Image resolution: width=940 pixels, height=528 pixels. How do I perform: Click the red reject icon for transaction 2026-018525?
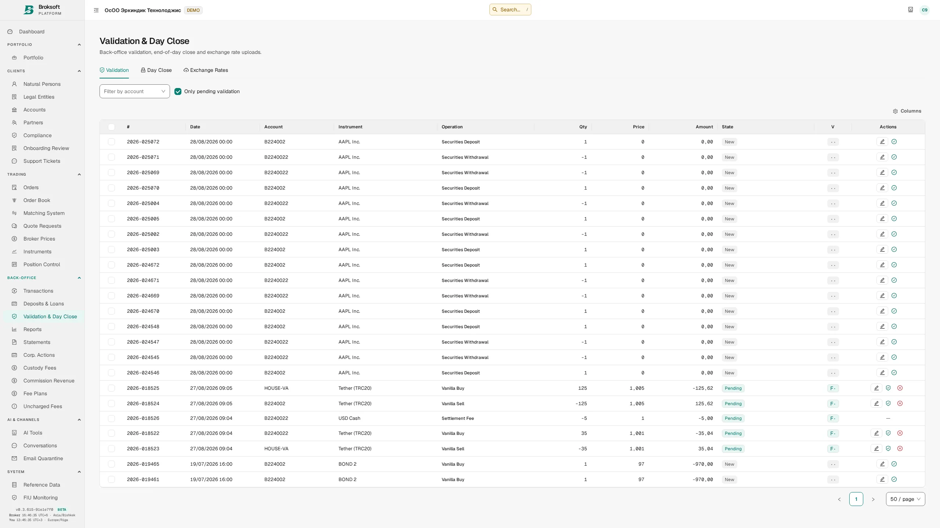pyautogui.click(x=900, y=388)
